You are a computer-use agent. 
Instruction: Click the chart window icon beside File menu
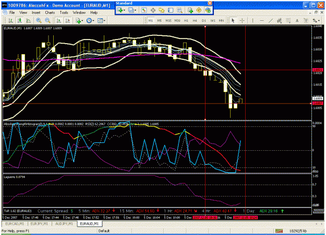[5, 12]
